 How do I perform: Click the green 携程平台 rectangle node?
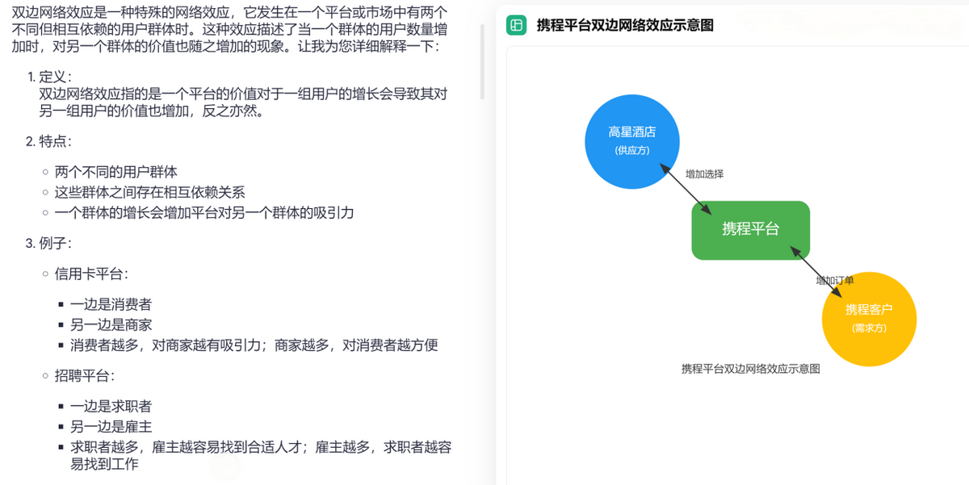750,230
